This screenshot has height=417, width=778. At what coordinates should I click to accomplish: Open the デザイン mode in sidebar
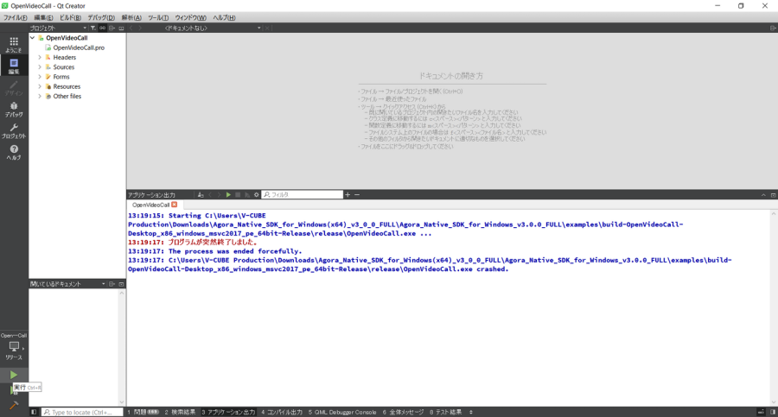14,88
